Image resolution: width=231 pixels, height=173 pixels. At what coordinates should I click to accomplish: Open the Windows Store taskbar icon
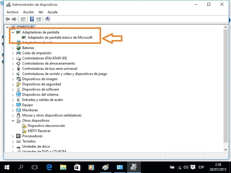(77, 167)
